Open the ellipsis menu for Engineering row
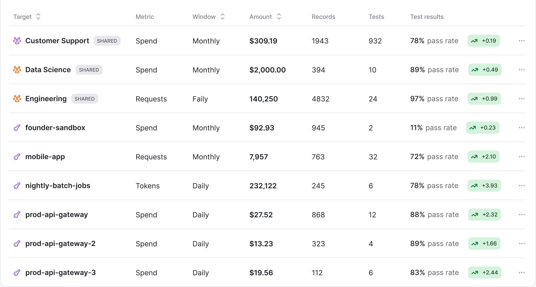The image size is (536, 287). coord(522,99)
